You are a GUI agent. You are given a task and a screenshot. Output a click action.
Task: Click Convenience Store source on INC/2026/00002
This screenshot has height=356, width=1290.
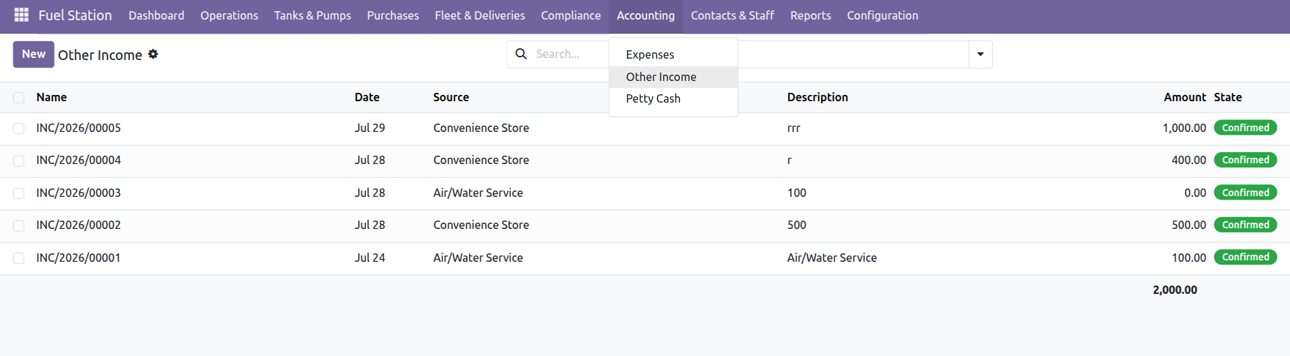coord(481,225)
